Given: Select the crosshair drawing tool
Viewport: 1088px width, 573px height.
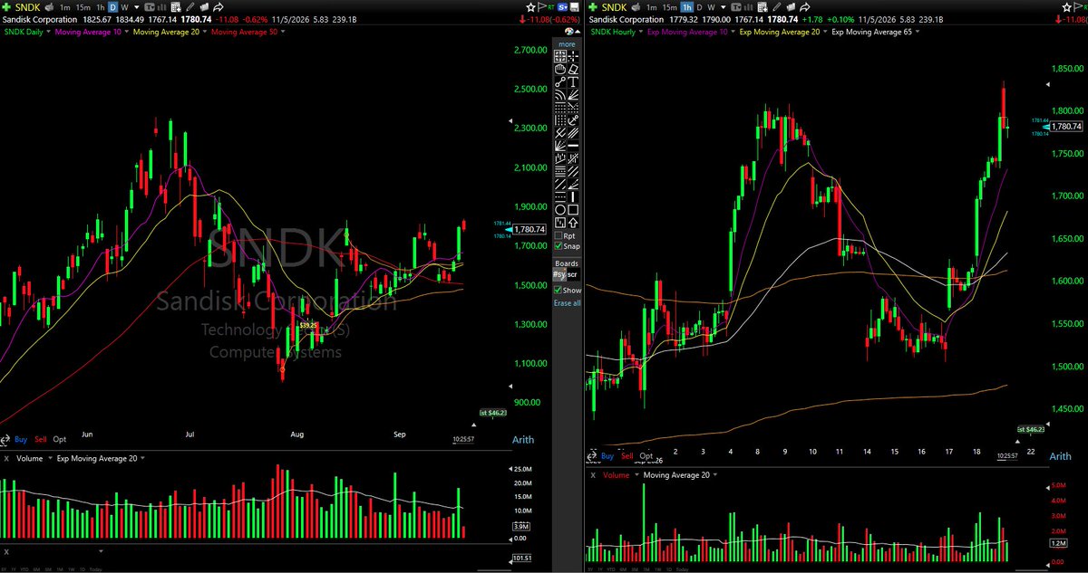Looking at the screenshot, I should point(573,55).
